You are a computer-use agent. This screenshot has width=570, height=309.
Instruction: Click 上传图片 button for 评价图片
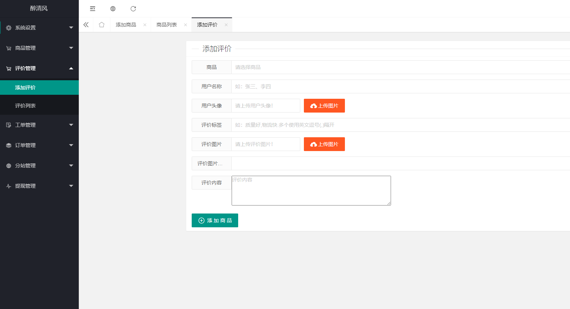click(x=324, y=144)
